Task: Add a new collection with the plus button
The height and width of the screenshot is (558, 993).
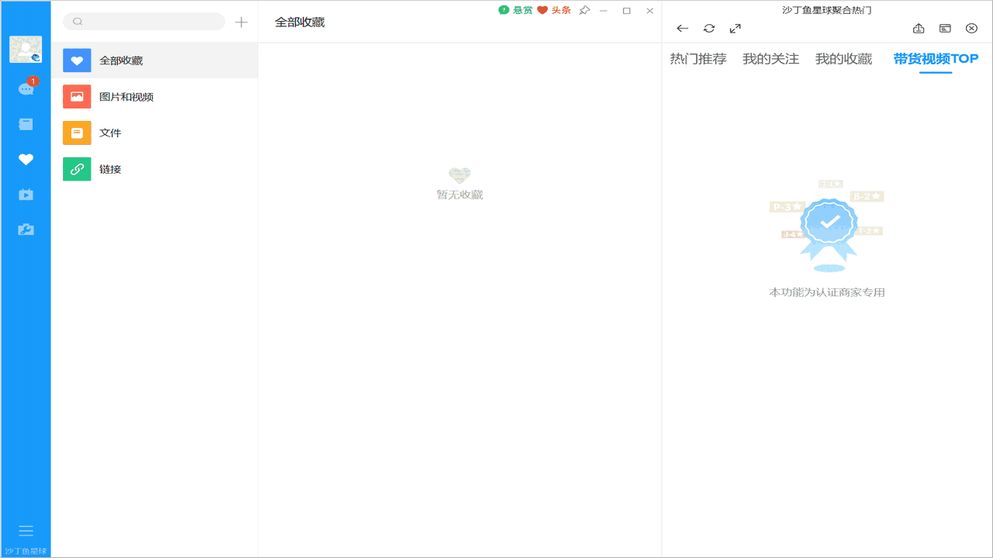Action: [x=241, y=22]
